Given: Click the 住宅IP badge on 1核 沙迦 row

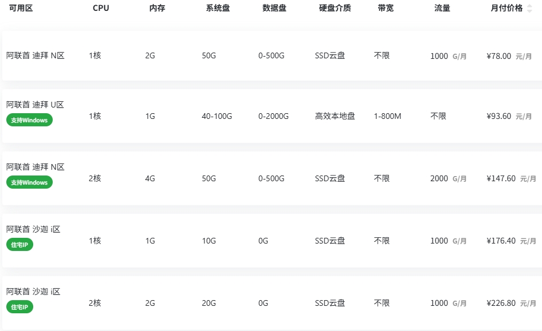Looking at the screenshot, I should (x=19, y=245).
